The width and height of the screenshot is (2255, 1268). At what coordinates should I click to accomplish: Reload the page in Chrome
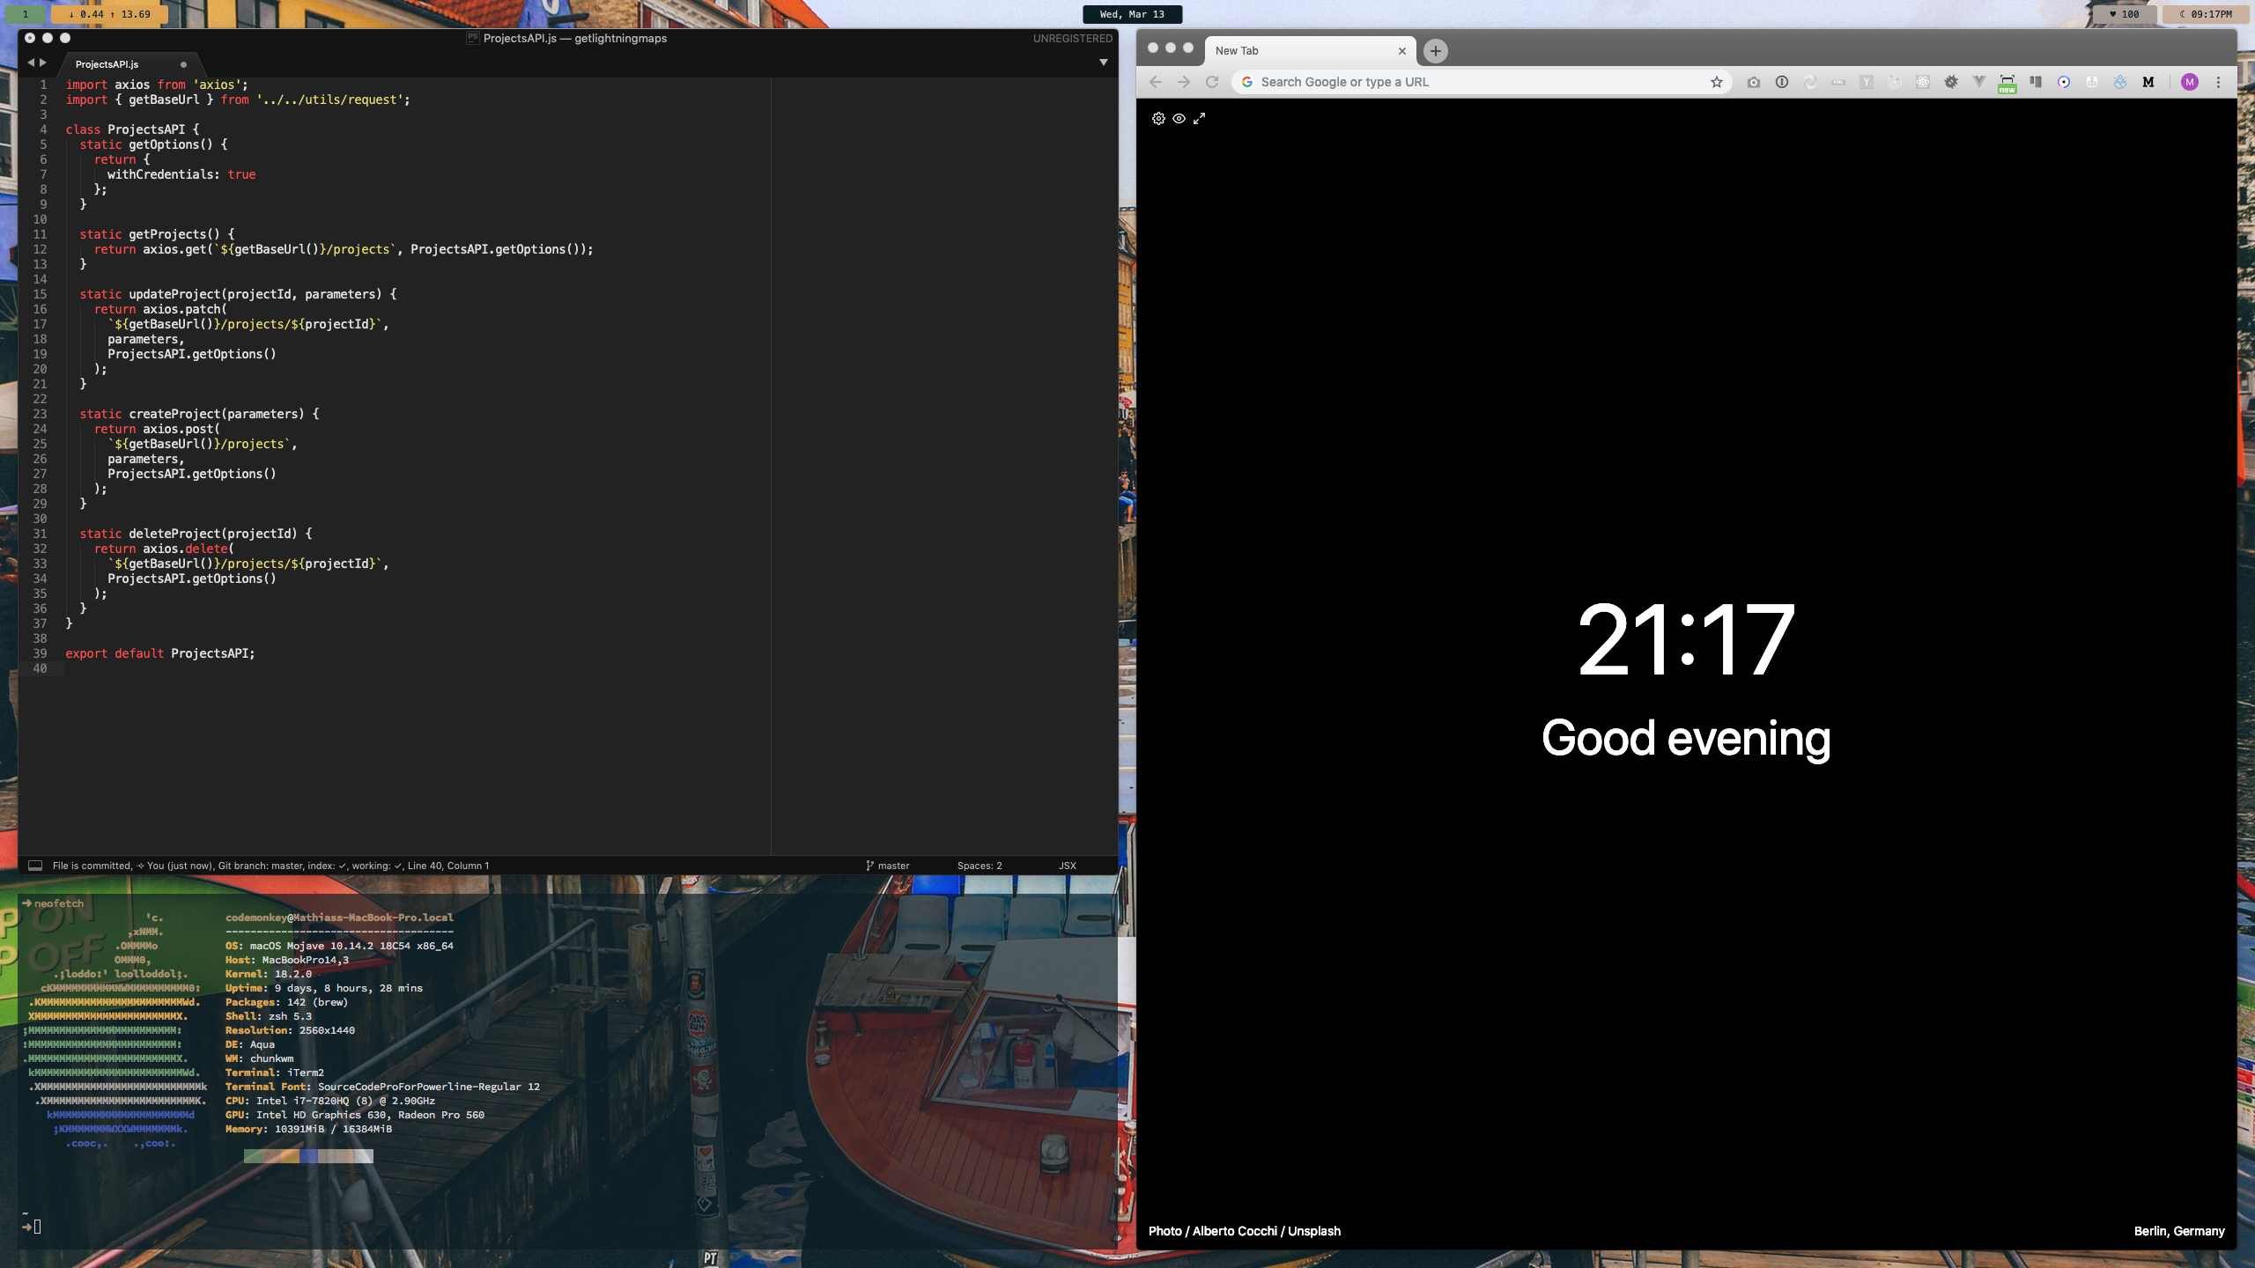click(1212, 82)
